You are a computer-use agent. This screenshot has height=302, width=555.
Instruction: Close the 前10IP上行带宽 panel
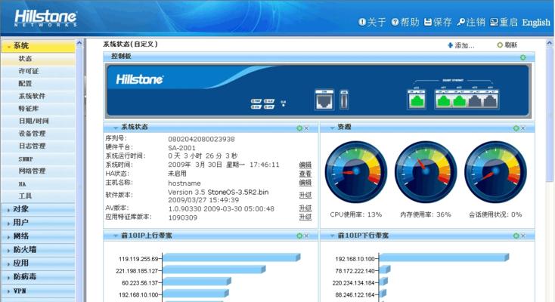point(306,236)
